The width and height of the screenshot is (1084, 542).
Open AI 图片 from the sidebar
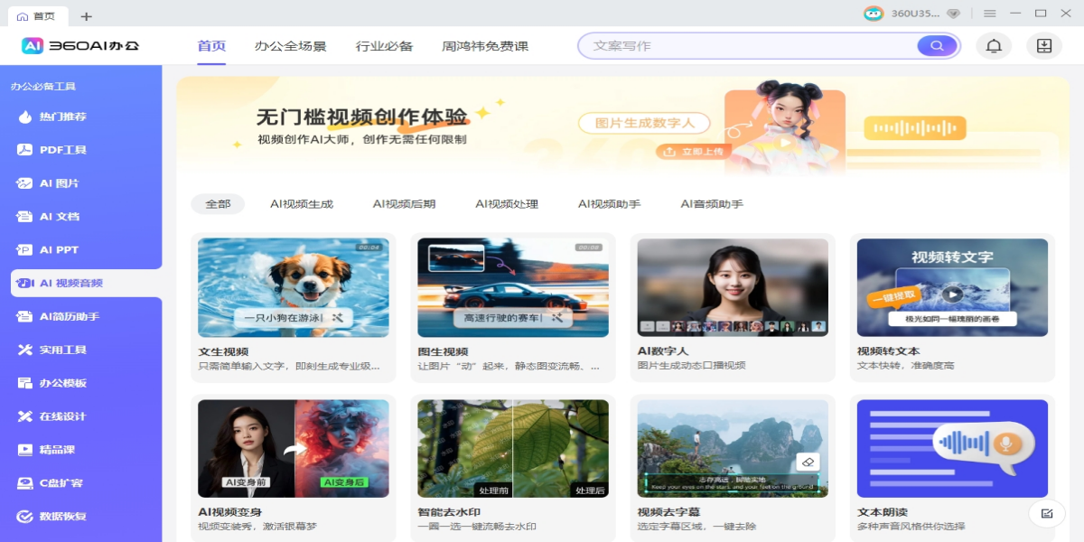pos(60,183)
